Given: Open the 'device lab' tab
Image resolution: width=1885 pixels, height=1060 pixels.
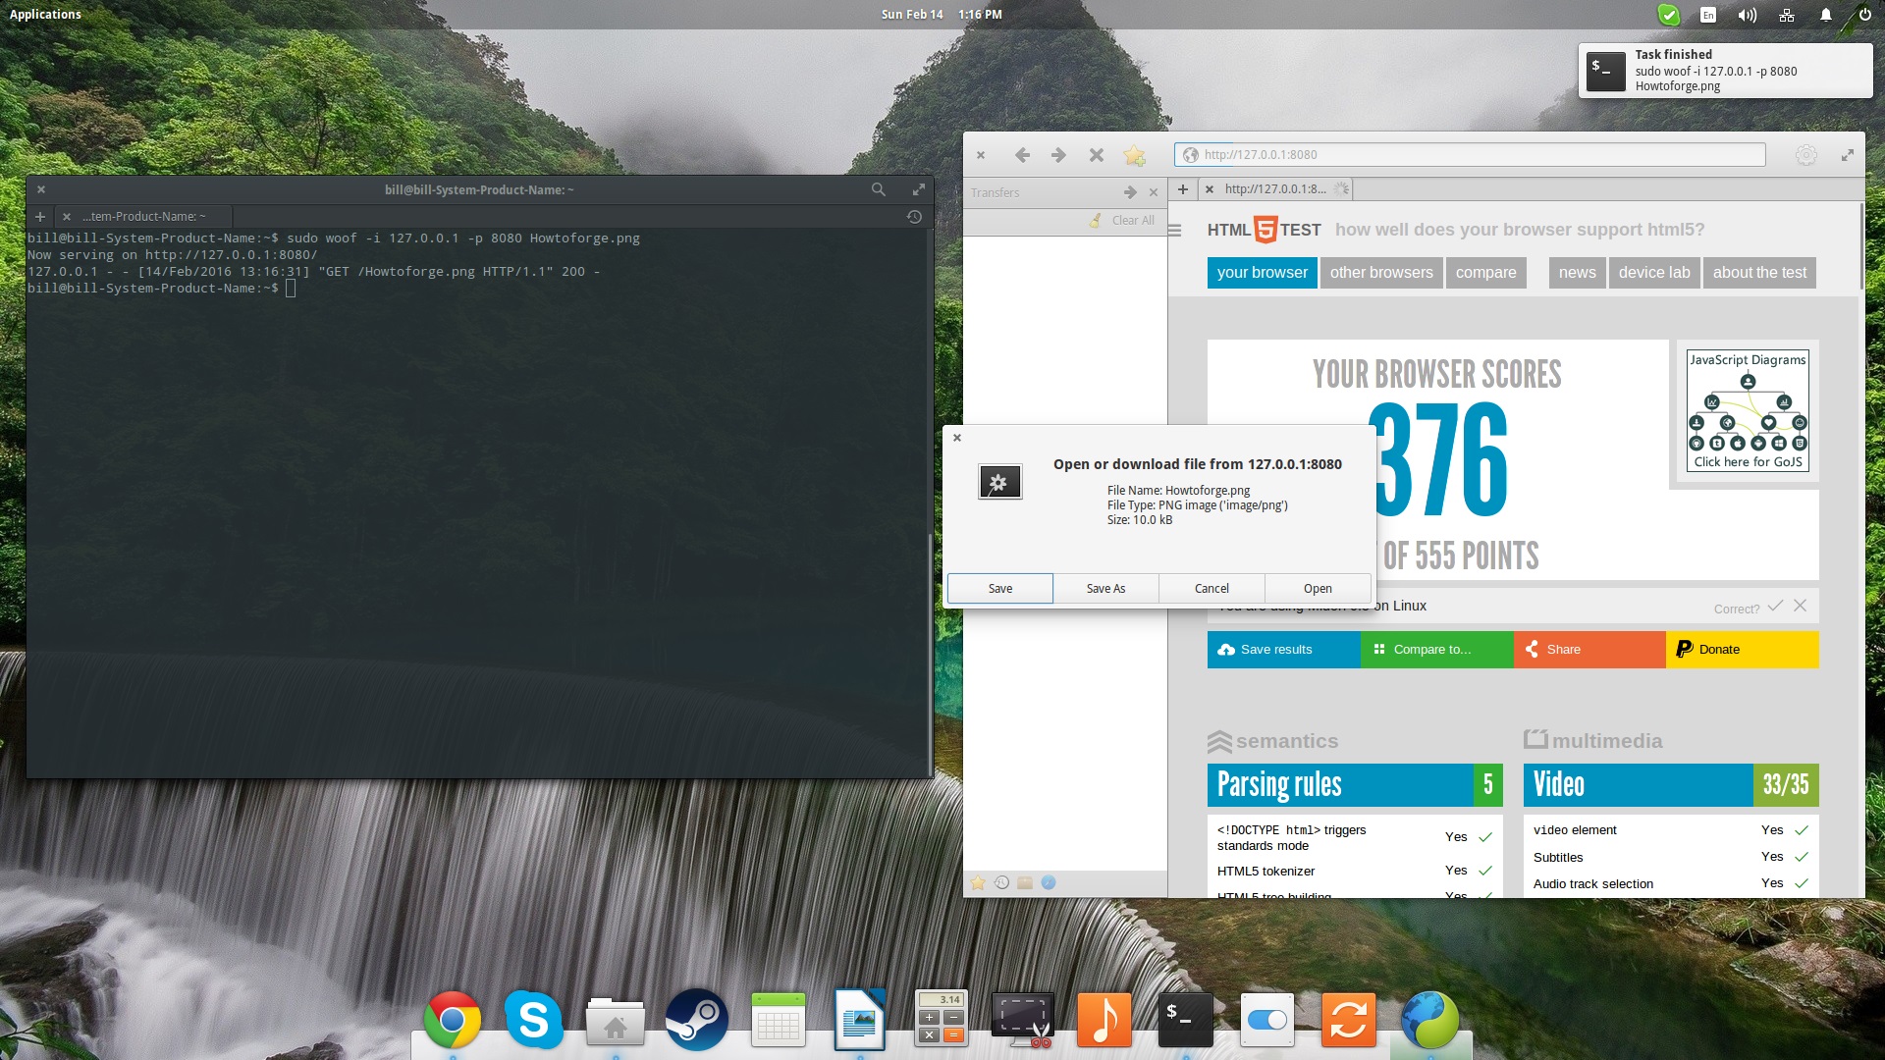Looking at the screenshot, I should tap(1654, 273).
